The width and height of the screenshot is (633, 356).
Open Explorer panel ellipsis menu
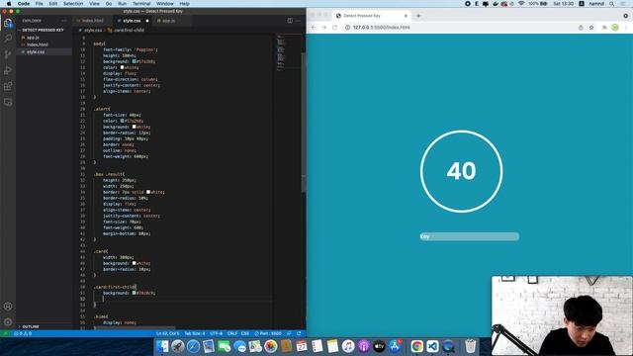(x=64, y=21)
